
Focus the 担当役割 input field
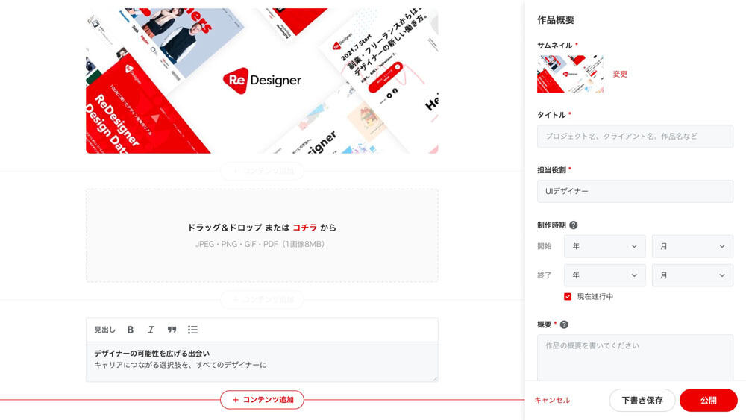click(635, 191)
